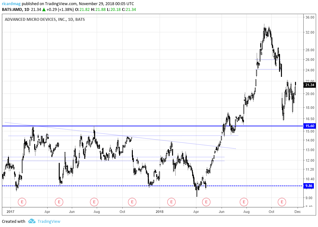Click the black 21.34 current price tag
318x227 pixels.
(309, 85)
